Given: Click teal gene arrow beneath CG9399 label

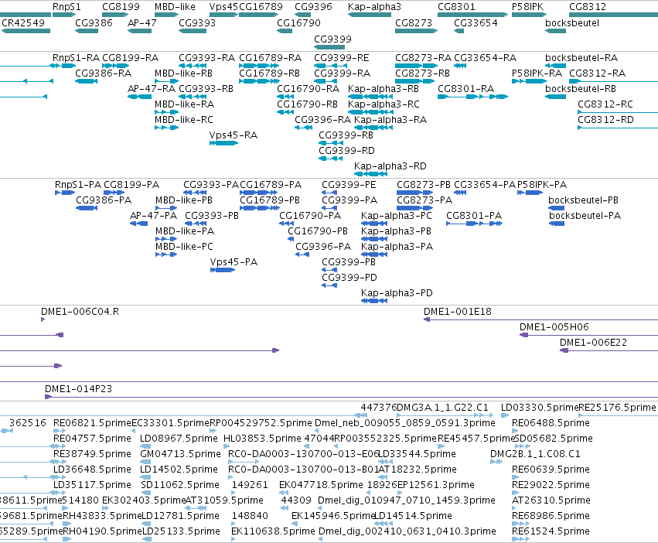Looking at the screenshot, I should click(x=329, y=46).
